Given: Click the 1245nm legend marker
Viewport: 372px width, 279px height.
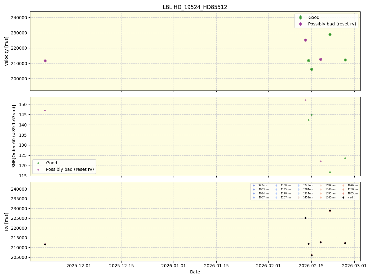Looking at the screenshot, I should [x=299, y=185].
